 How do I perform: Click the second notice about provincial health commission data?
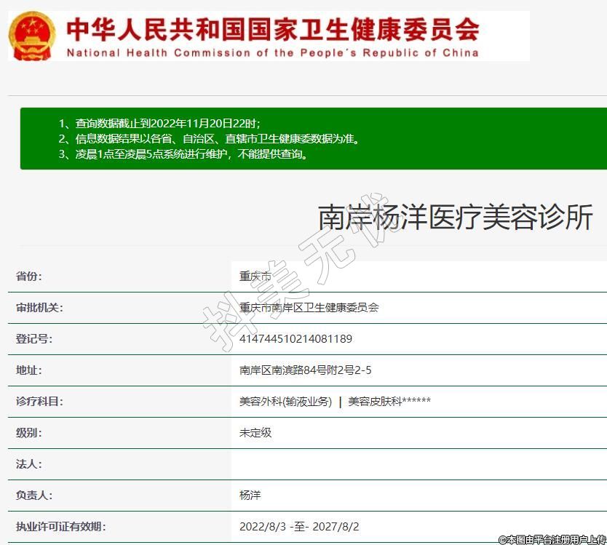coord(208,139)
